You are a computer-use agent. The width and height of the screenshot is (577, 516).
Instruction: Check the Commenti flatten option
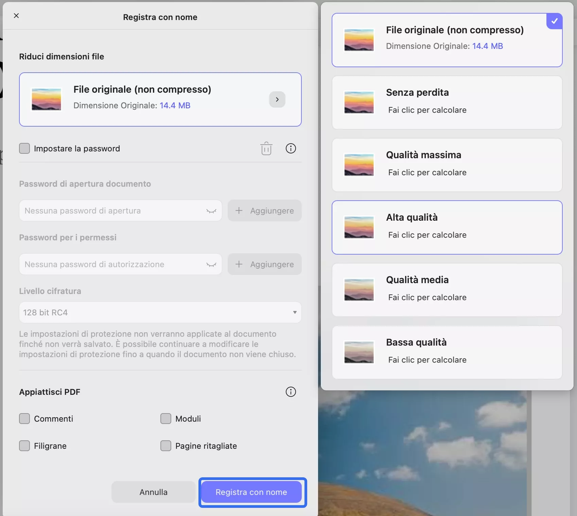coord(24,419)
